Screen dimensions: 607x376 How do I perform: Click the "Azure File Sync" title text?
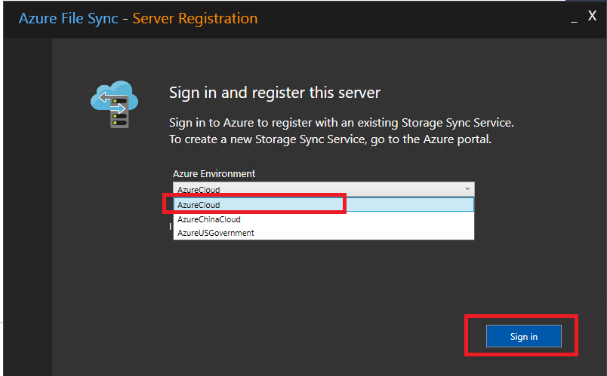(69, 18)
